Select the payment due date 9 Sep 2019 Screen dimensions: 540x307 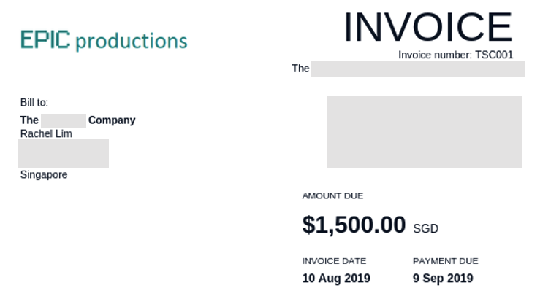coord(443,279)
